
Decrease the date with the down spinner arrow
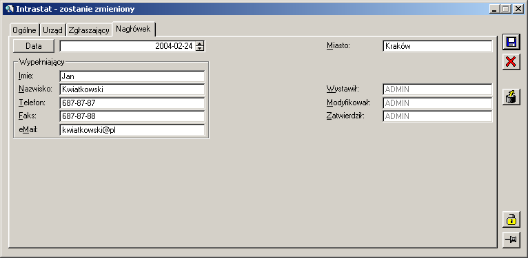(200, 49)
